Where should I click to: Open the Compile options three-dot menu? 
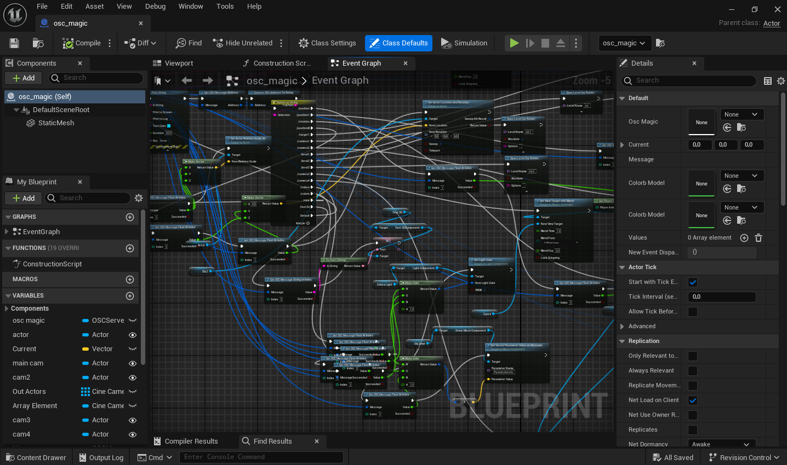coord(110,43)
